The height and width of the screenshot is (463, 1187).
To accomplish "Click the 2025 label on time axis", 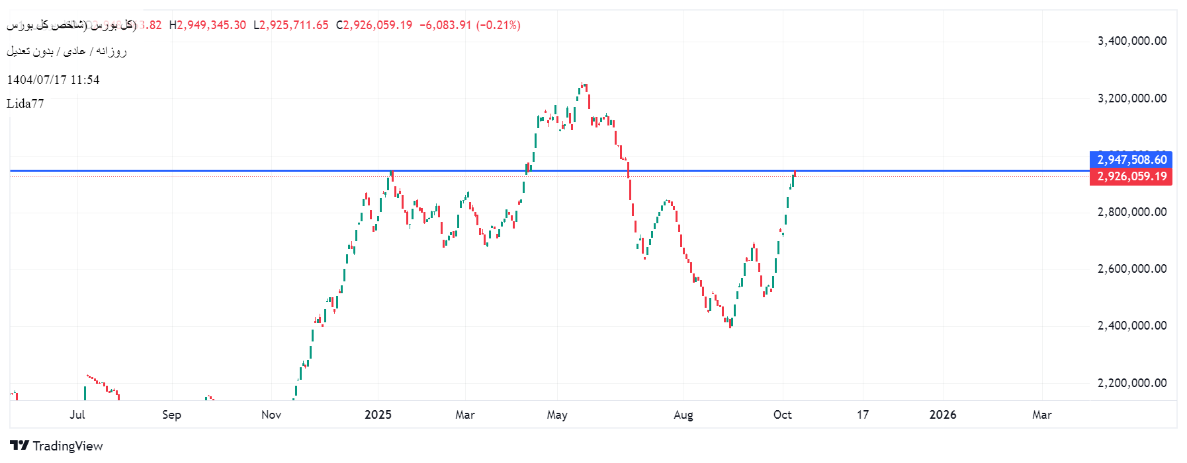I will [x=378, y=415].
